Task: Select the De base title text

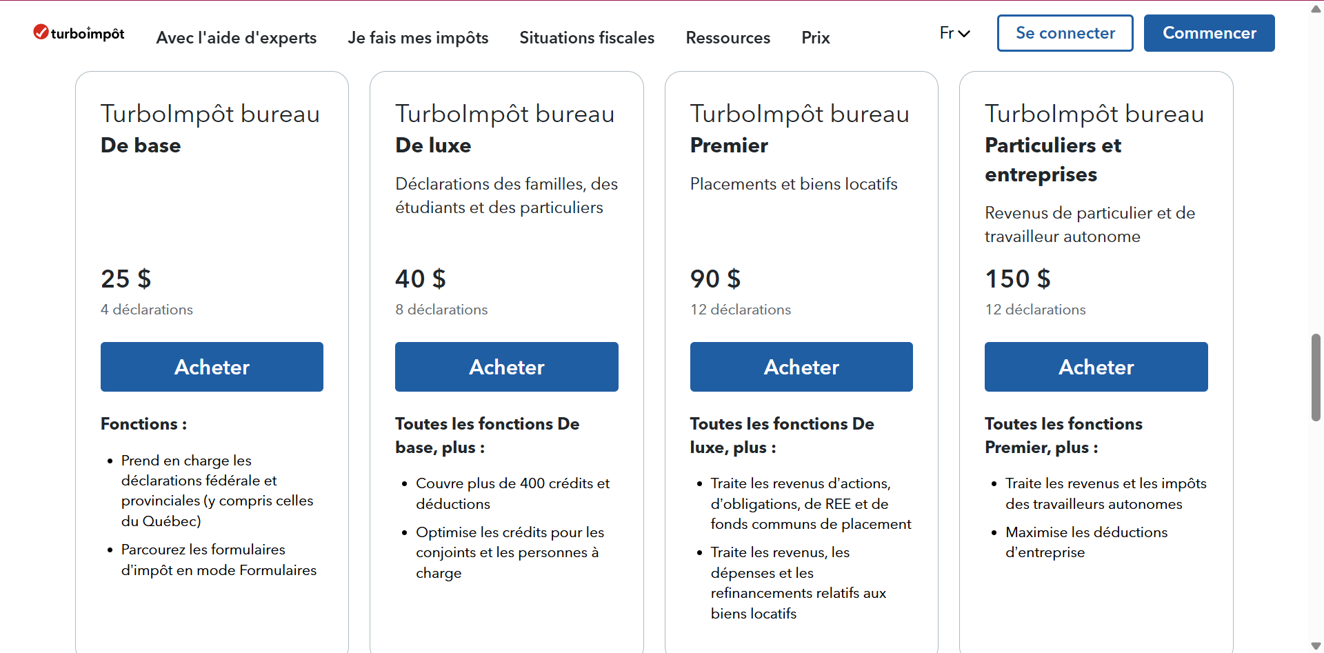Action: pyautogui.click(x=141, y=145)
